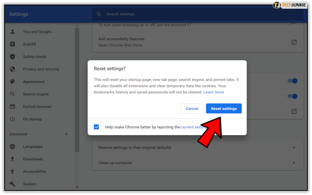This screenshot has width=312, height=195.
Task: Open Privacy and security settings section
Action: [41, 69]
